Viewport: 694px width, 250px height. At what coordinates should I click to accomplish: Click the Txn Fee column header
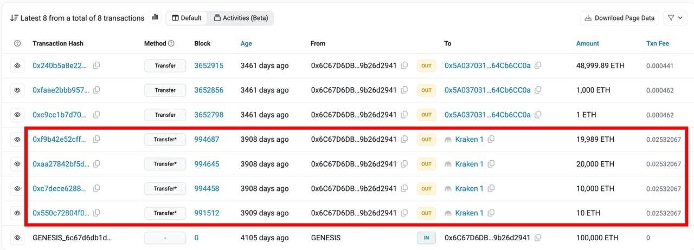pos(658,43)
